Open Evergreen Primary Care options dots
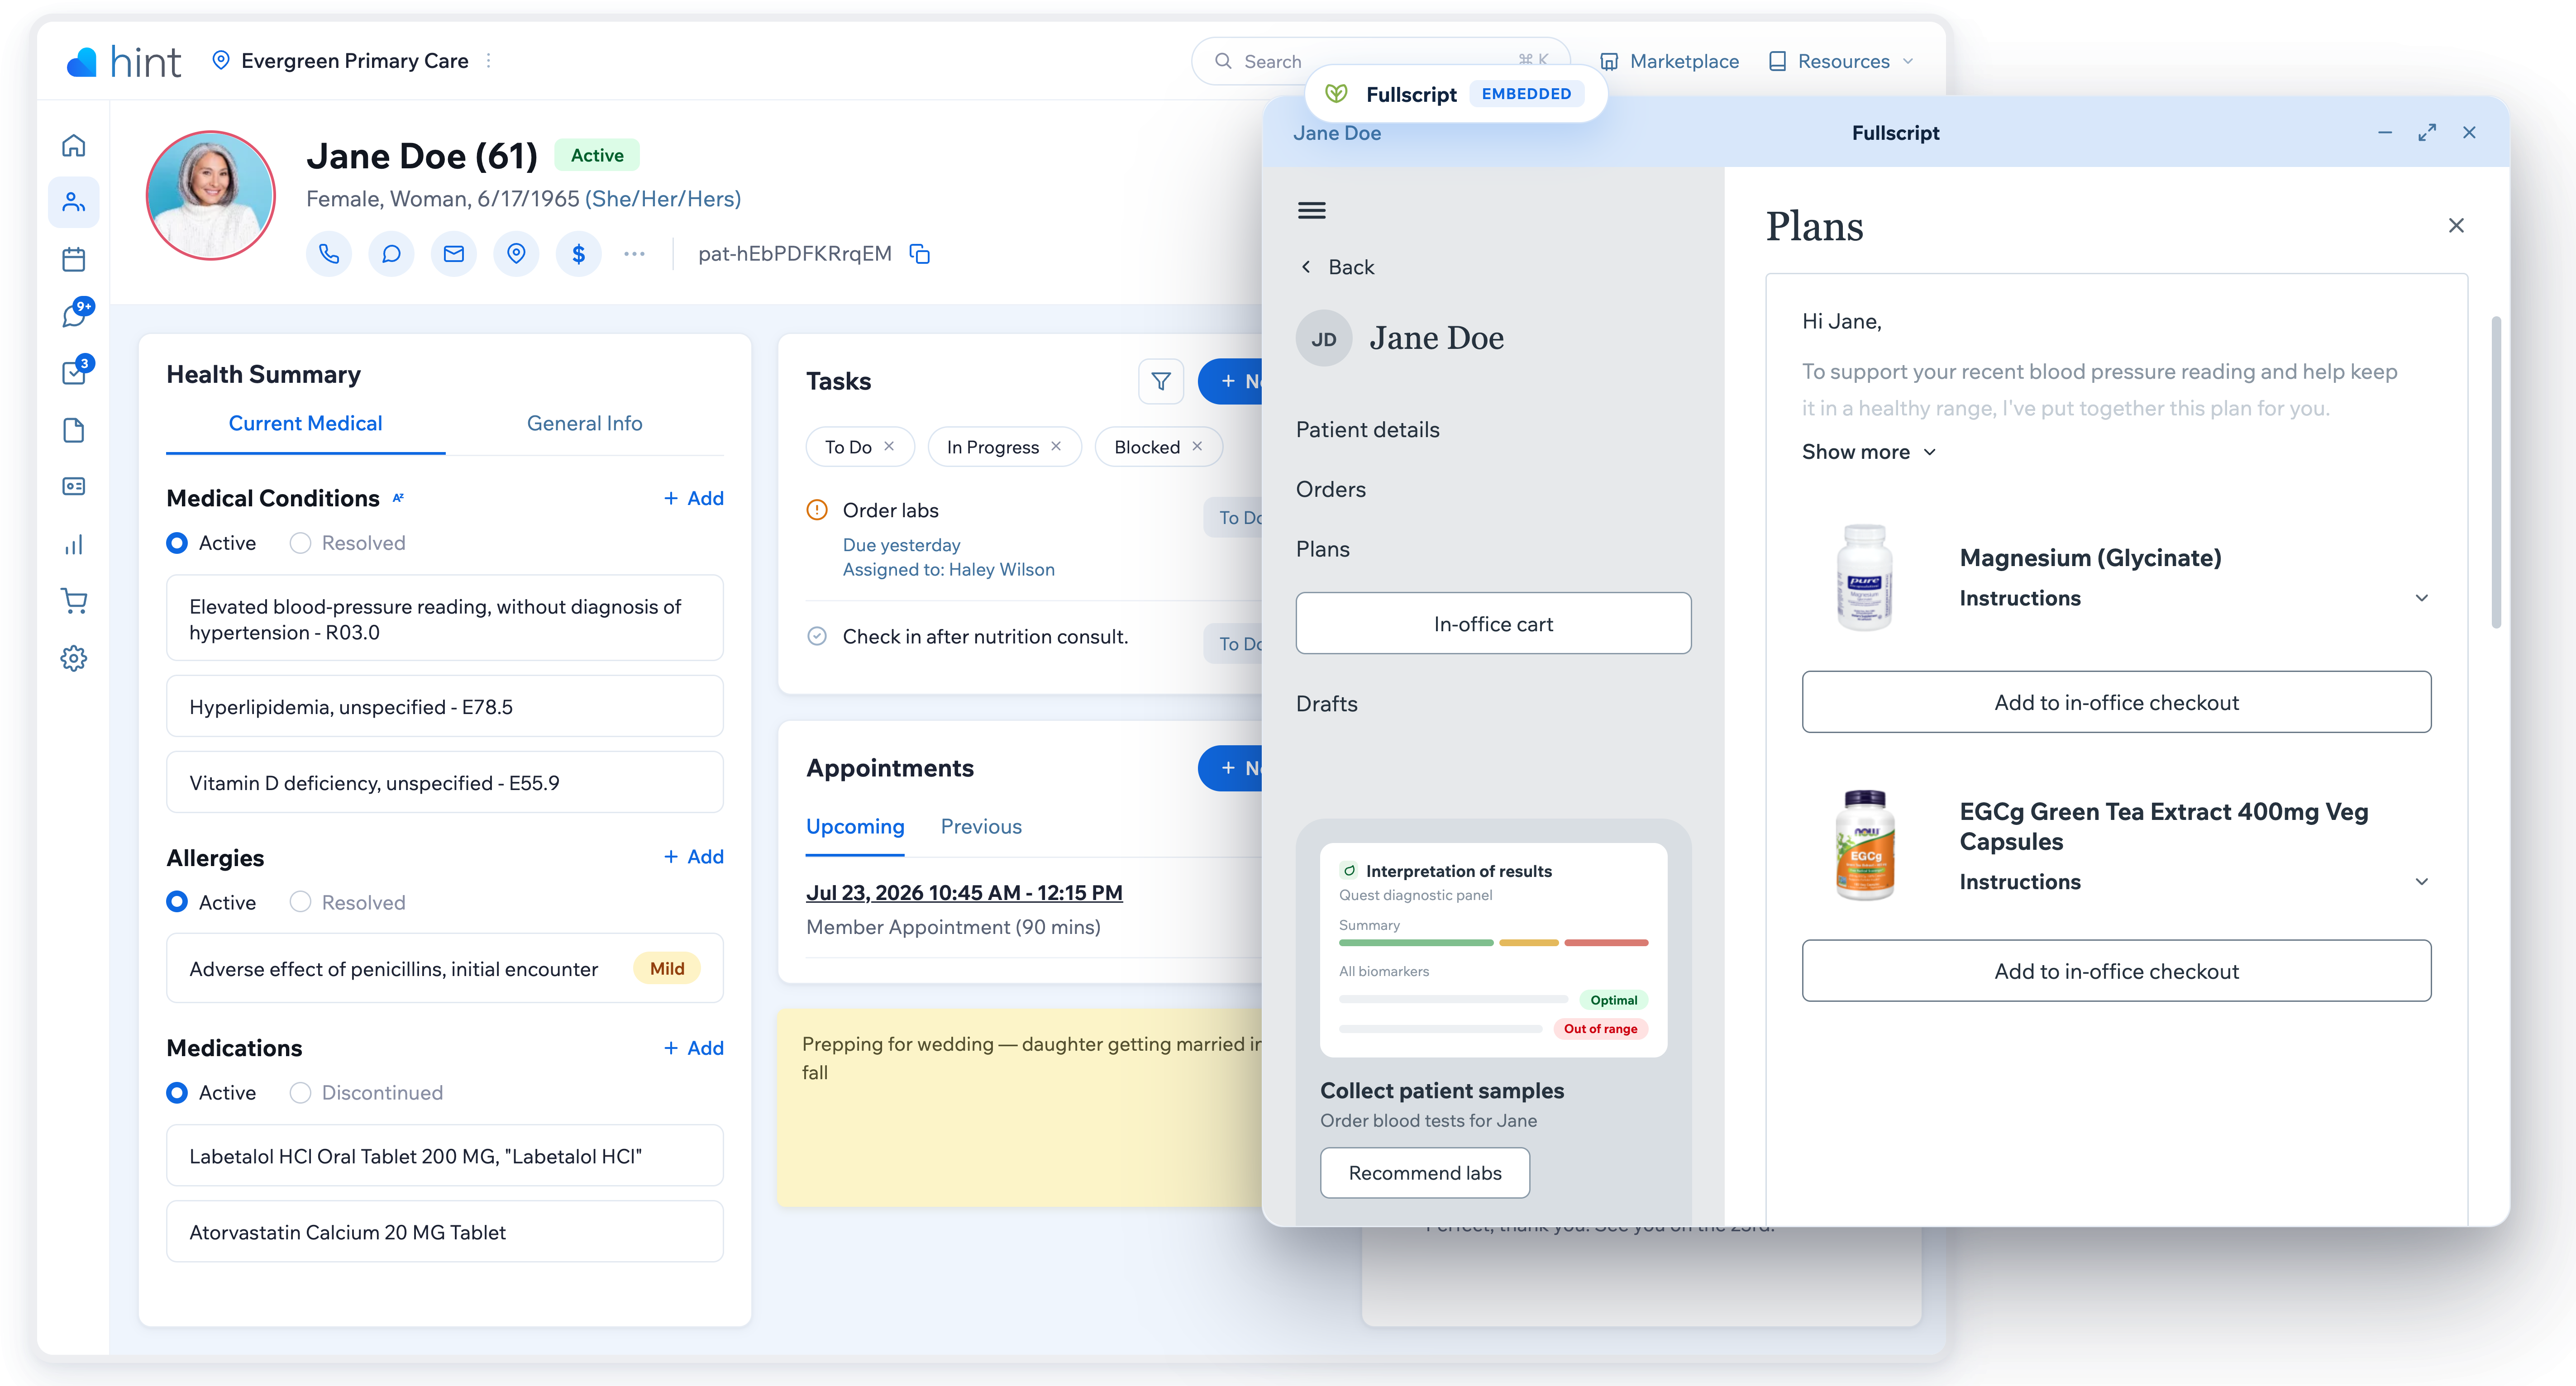The width and height of the screenshot is (2576, 1386). [488, 61]
